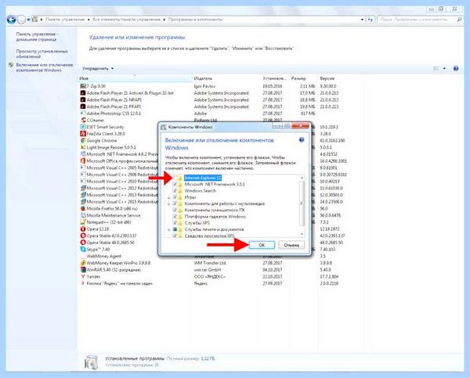
Task: Click the Mozilla Firefox 56.0 icon
Action: 83,208
